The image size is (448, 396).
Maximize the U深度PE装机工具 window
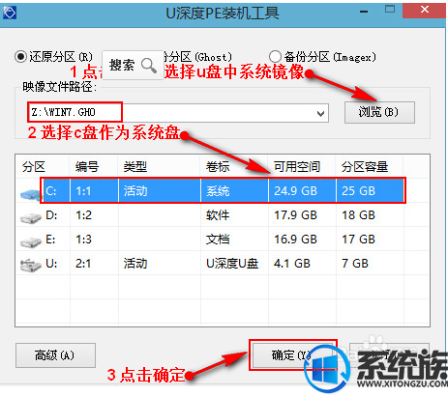click(x=390, y=10)
